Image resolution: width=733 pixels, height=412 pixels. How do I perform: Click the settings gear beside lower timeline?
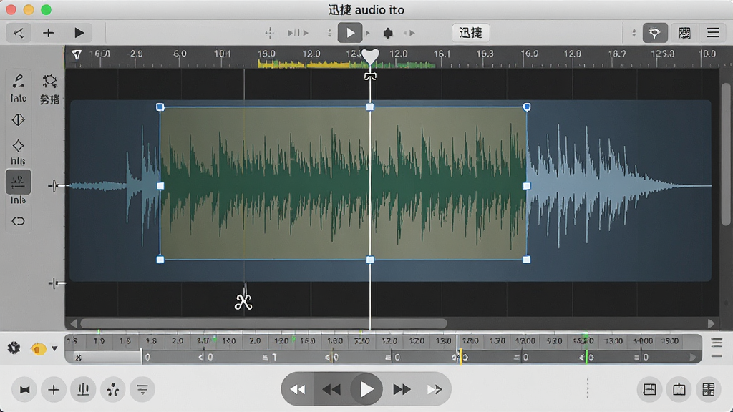[x=14, y=348]
